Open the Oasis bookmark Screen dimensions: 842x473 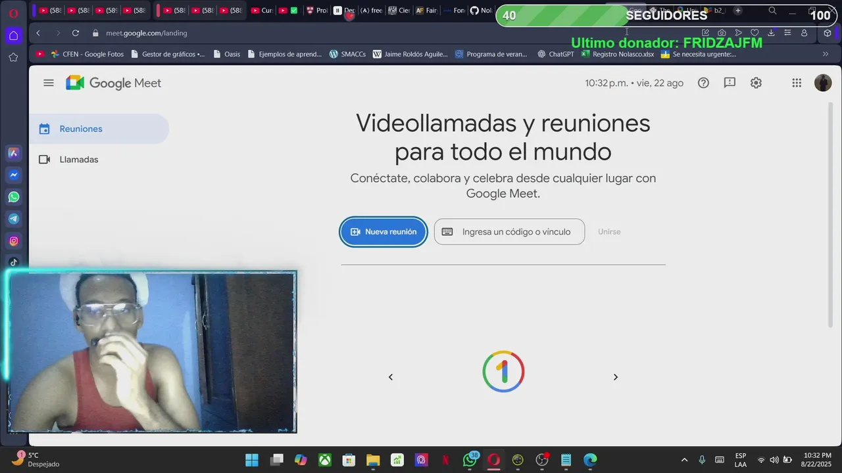pyautogui.click(x=227, y=54)
